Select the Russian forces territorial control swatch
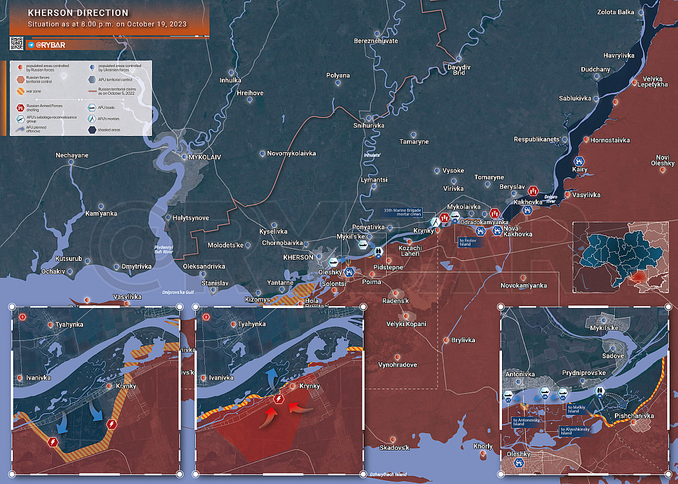This screenshot has width=678, height=484. tap(20, 79)
